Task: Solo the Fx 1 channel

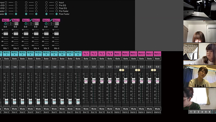Action: click(86, 59)
